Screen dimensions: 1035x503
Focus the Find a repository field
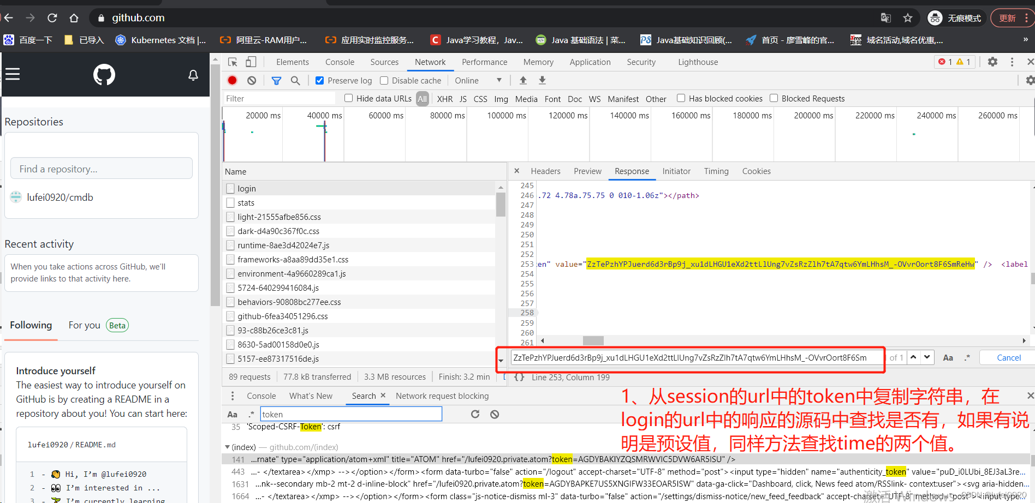pyautogui.click(x=102, y=169)
